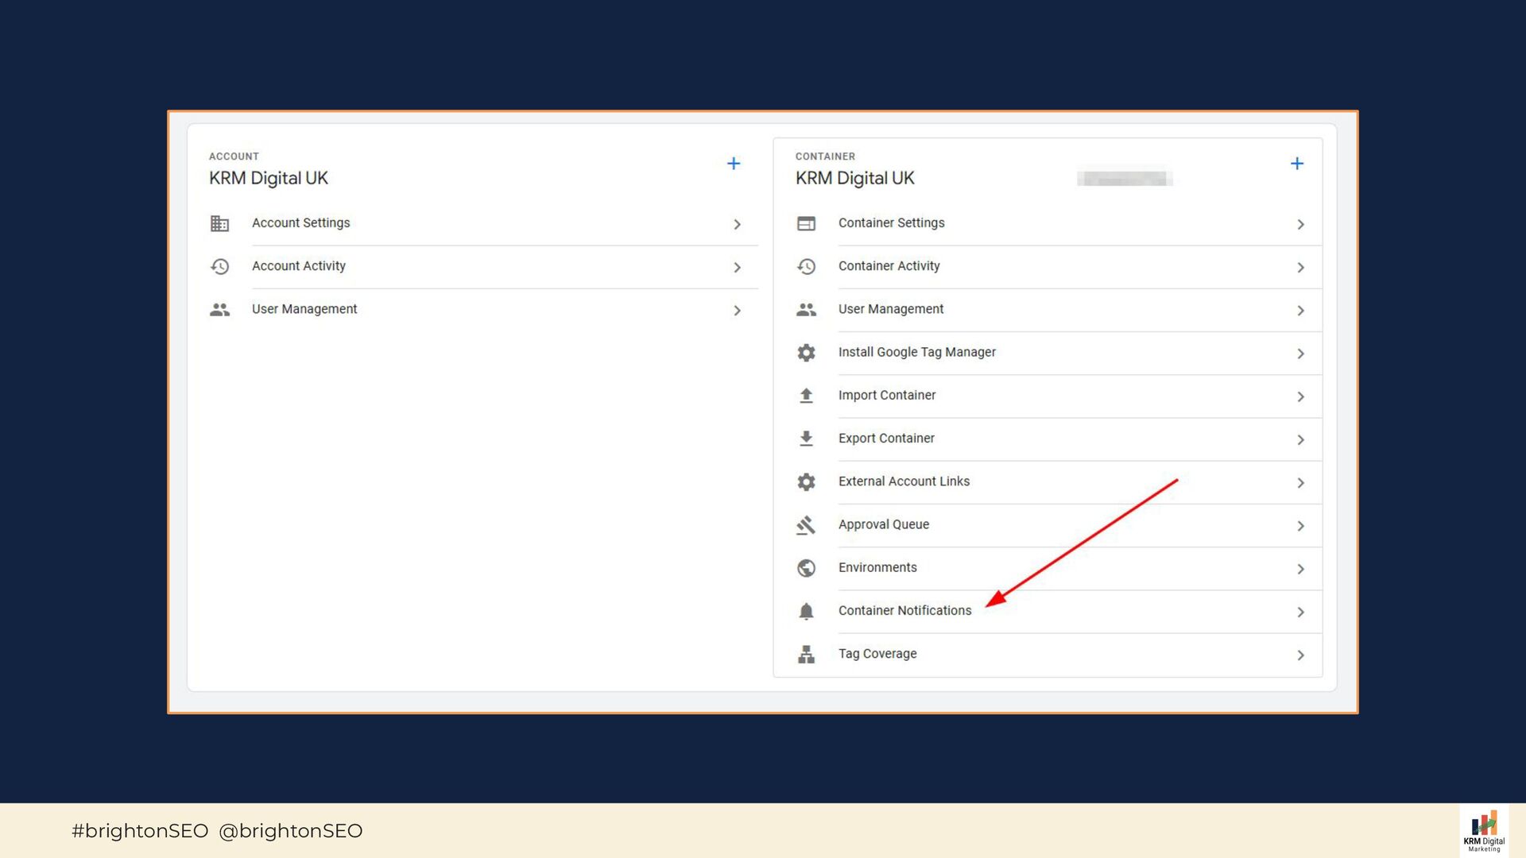
Task: Click the Approval Queue gavel icon
Action: (x=806, y=525)
